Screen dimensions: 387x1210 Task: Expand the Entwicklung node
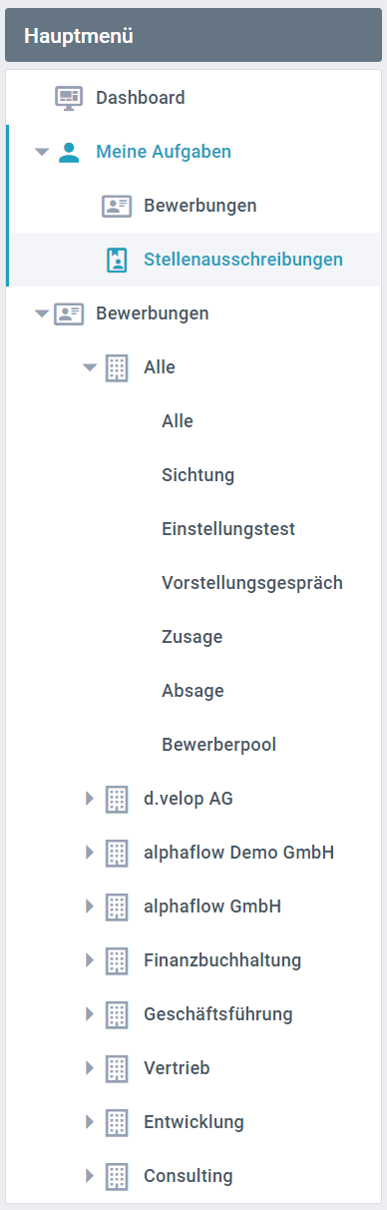(89, 1122)
